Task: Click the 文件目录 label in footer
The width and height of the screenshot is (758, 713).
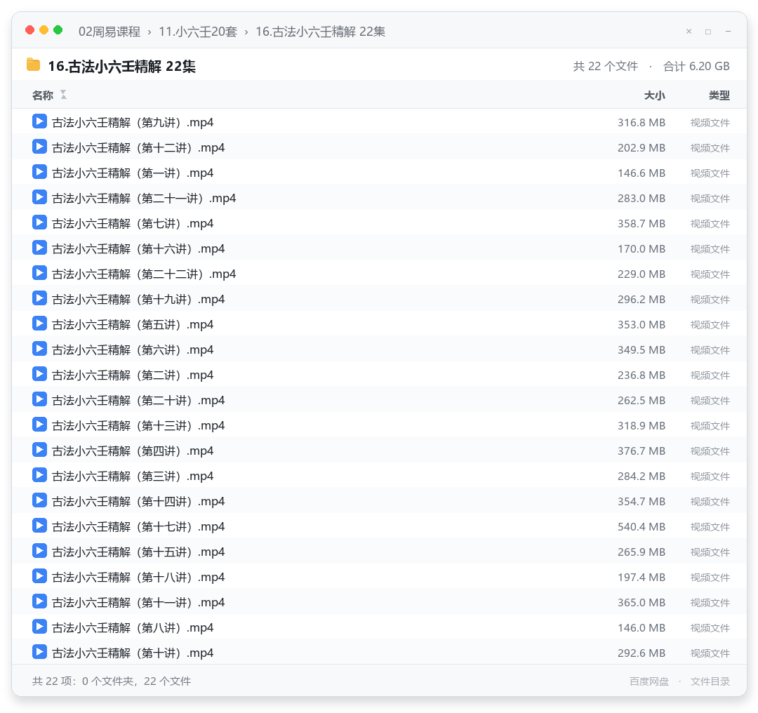Action: pos(710,681)
